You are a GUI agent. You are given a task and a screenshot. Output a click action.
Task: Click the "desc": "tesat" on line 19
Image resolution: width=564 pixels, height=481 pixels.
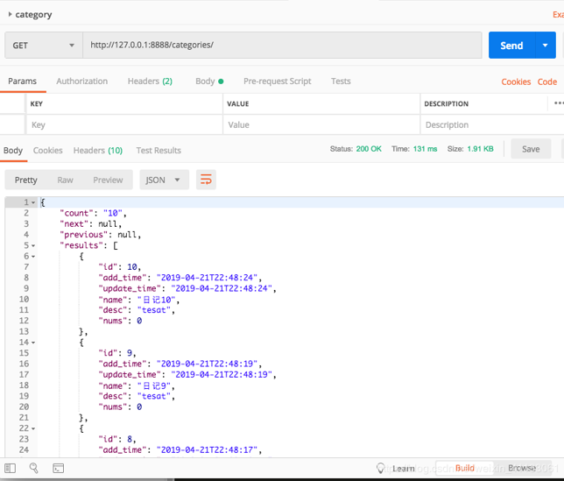pos(137,397)
